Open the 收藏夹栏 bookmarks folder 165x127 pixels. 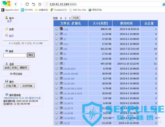pyautogui.click(x=42, y=10)
